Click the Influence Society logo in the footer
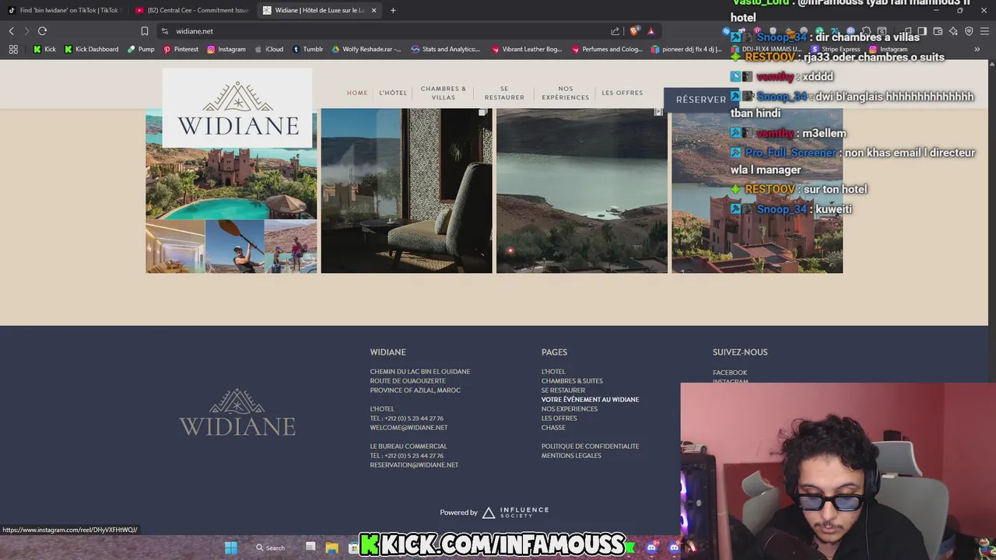Screen dimensions: 996x560 (515, 513)
